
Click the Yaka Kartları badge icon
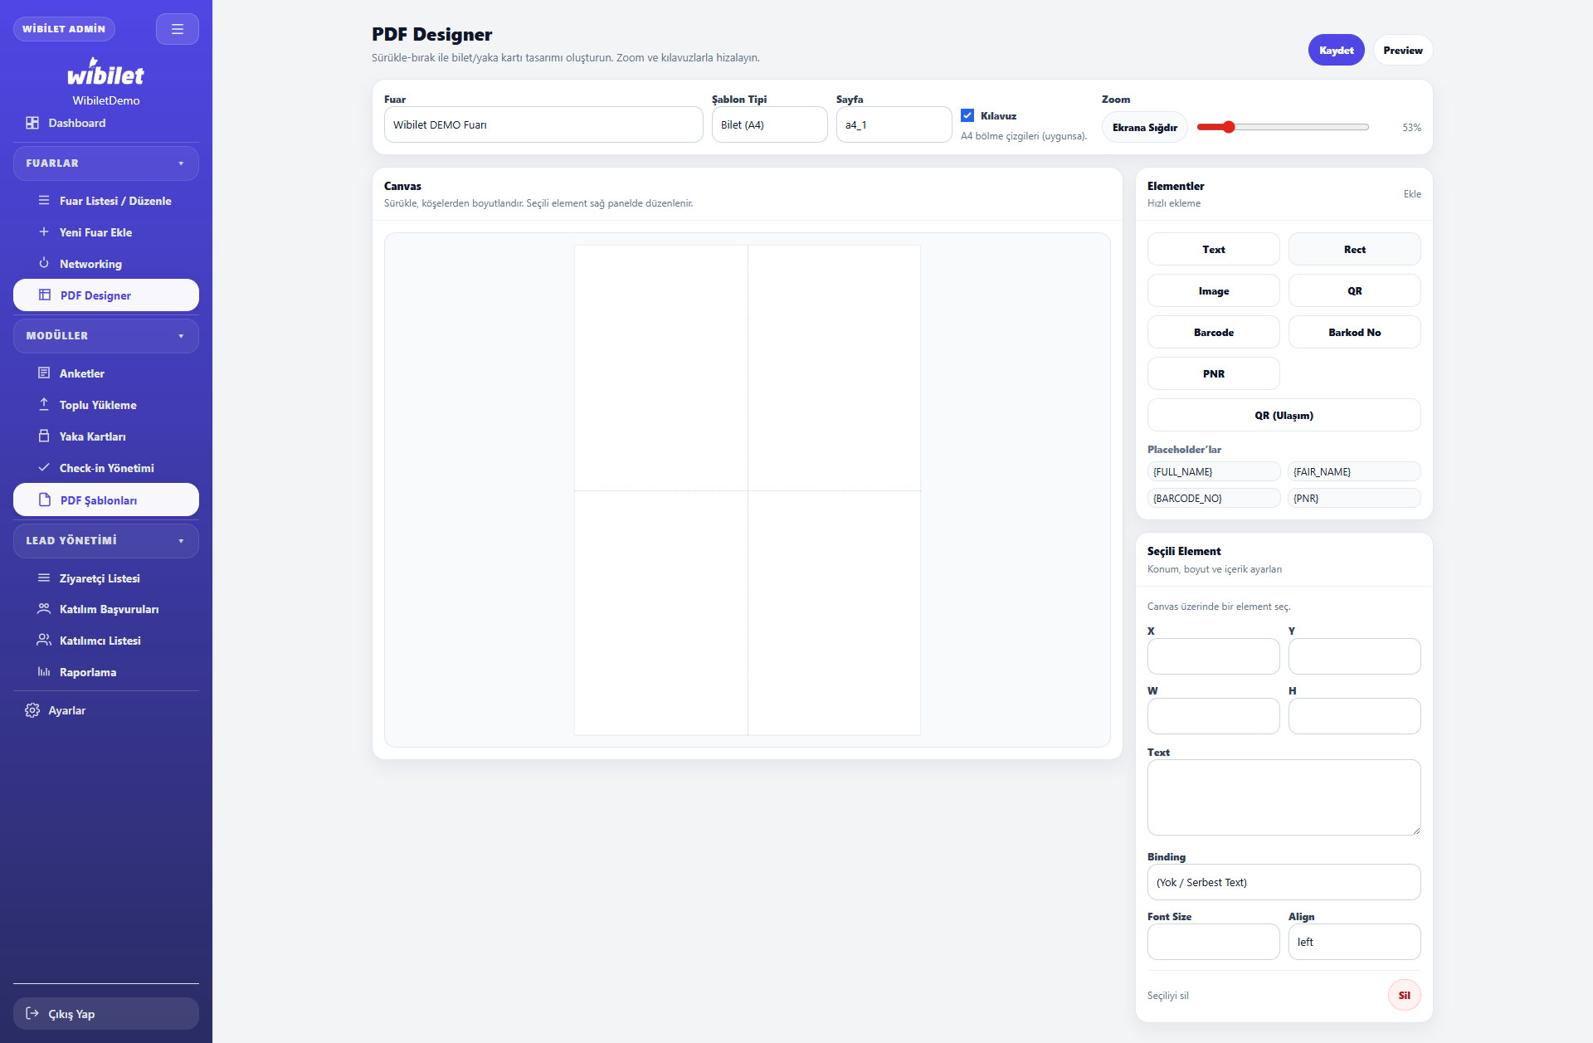[x=44, y=436]
